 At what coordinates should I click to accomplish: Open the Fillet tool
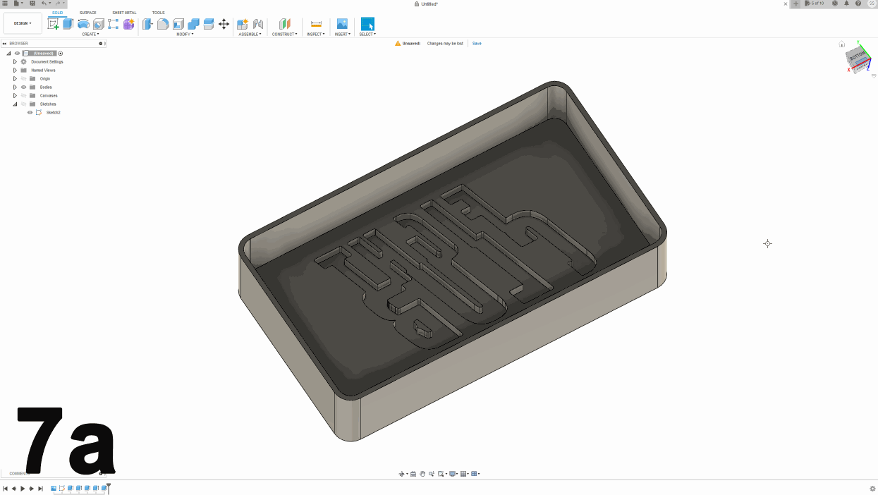163,23
